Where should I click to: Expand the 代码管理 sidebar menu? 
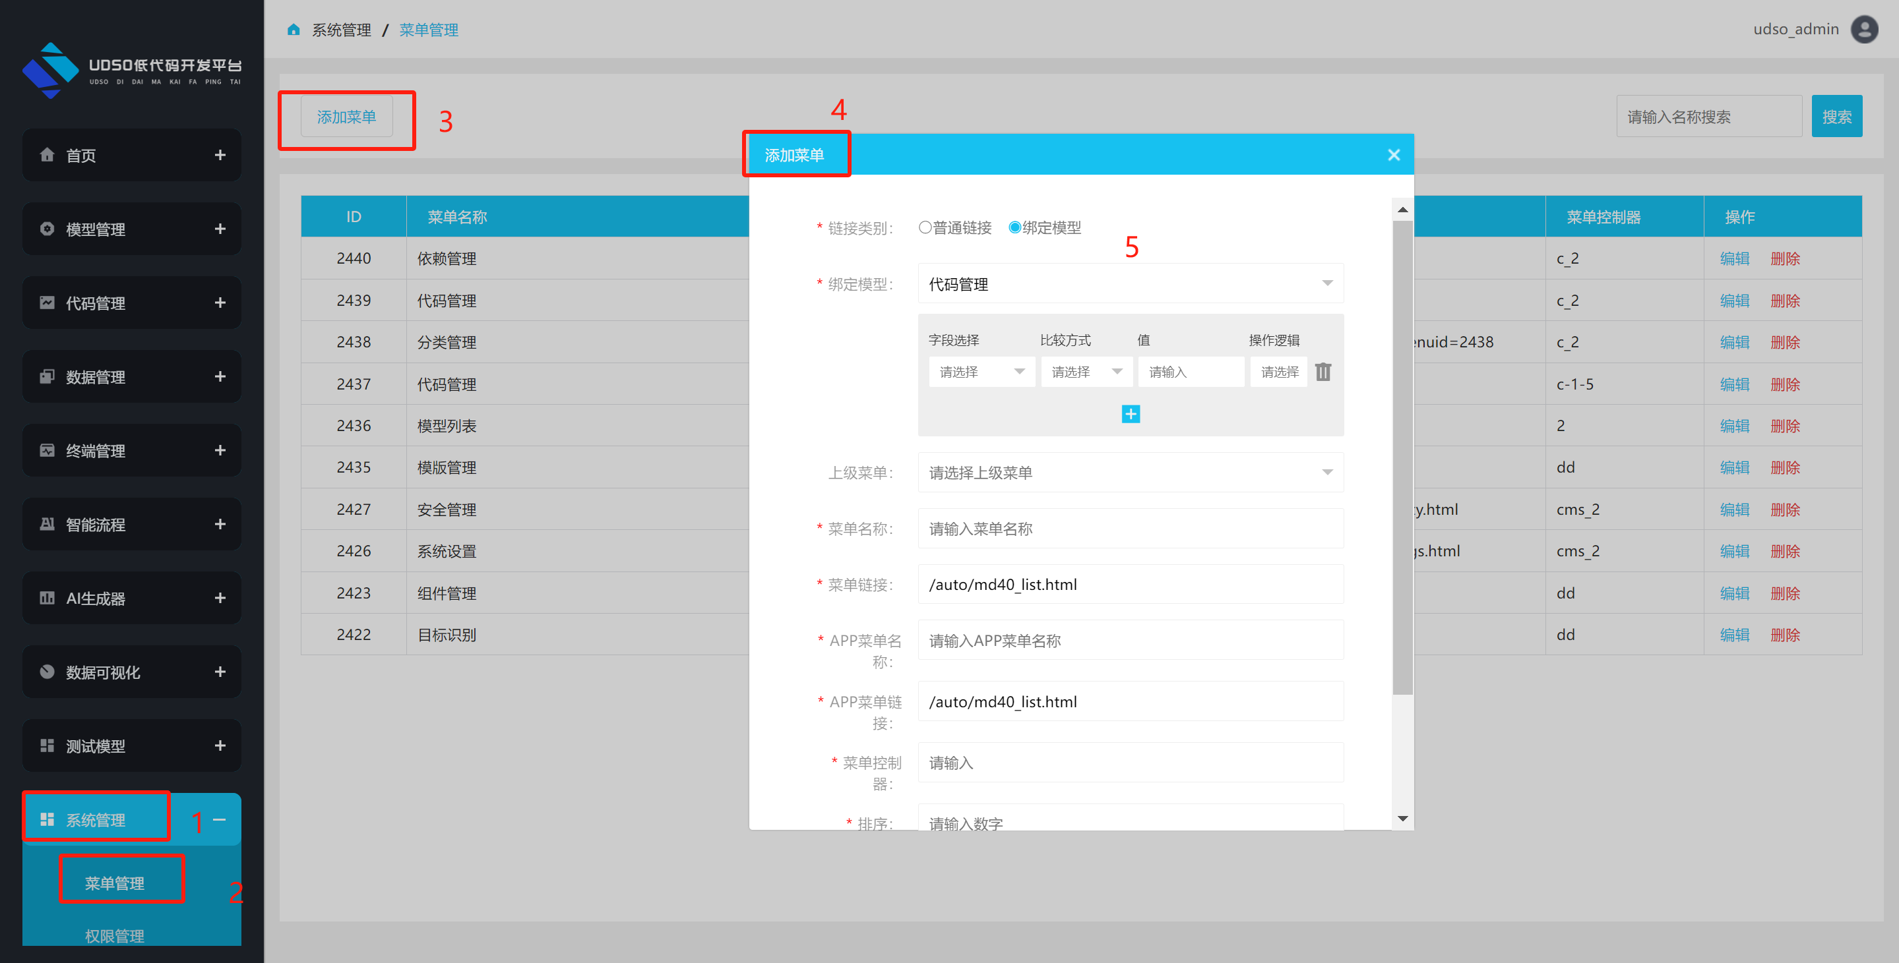click(x=220, y=303)
